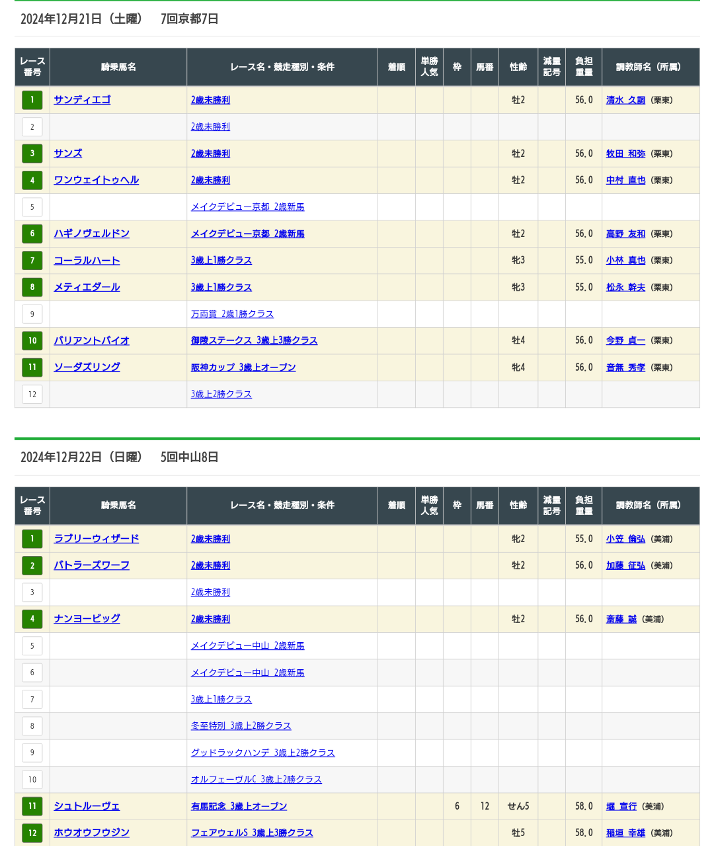Viewport: 714px width, 846px height.
Task: Open trainer link 堀 宣行
Action: [621, 806]
